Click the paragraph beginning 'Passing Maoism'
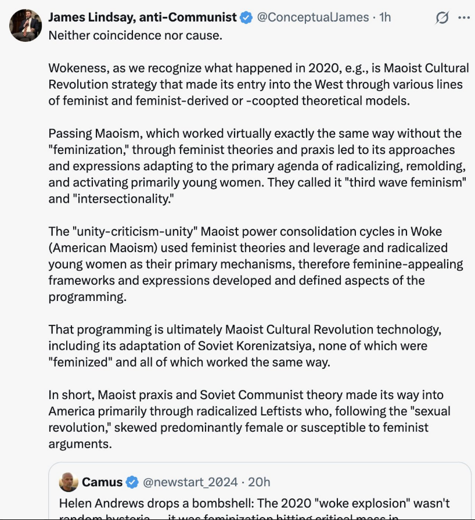The image size is (475, 520). (256, 167)
